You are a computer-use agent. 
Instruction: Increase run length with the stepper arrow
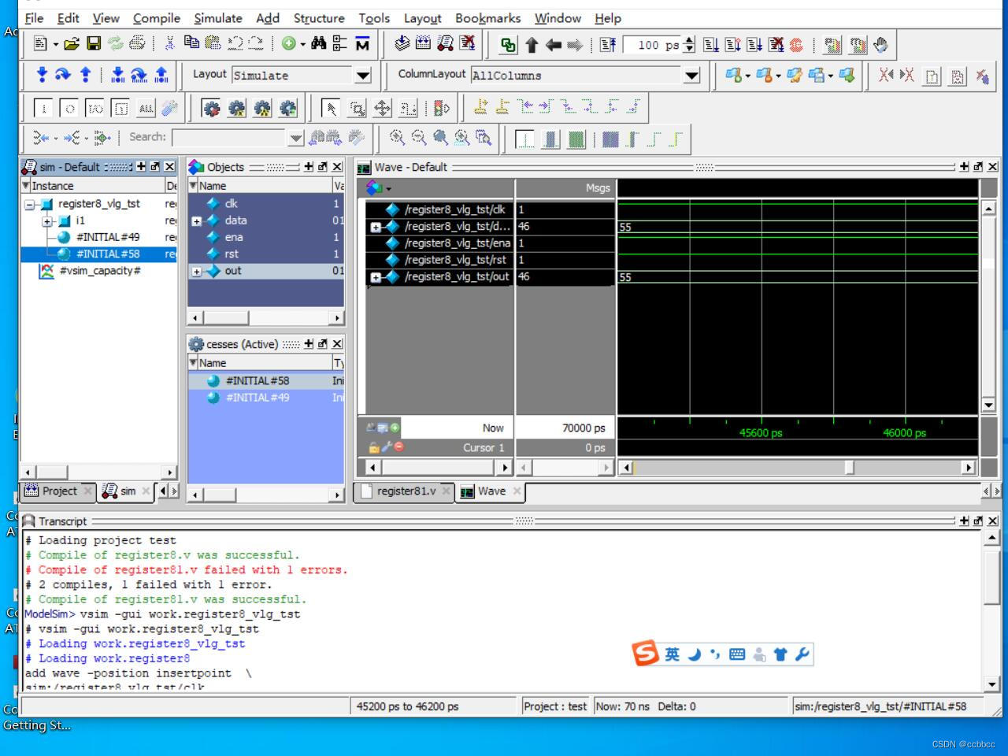click(x=690, y=40)
